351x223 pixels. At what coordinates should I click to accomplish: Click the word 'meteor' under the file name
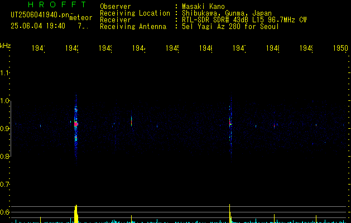[x=81, y=18]
